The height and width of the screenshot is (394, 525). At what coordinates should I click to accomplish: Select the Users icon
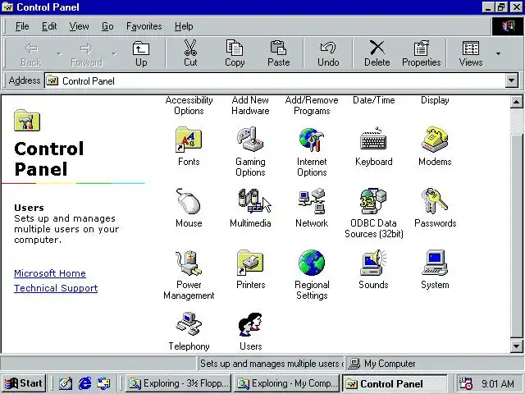[250, 324]
